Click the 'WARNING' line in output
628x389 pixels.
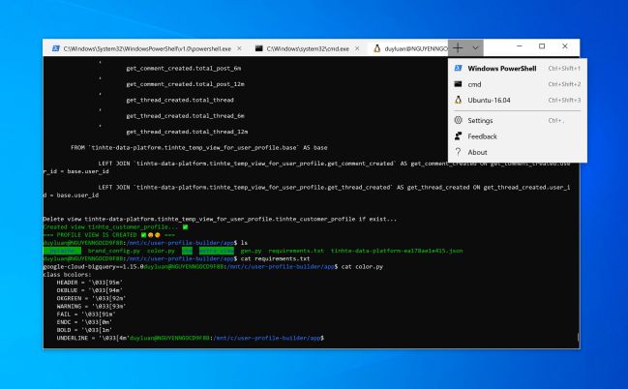91,307
